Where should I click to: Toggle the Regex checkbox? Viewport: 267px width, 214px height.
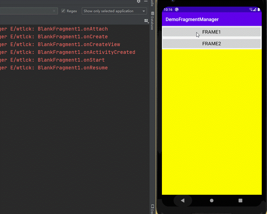click(x=63, y=11)
